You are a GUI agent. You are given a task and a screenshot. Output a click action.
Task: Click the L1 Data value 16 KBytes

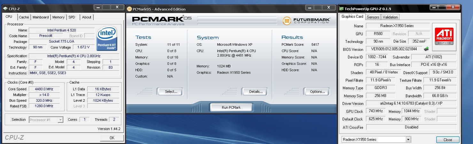tap(103, 89)
